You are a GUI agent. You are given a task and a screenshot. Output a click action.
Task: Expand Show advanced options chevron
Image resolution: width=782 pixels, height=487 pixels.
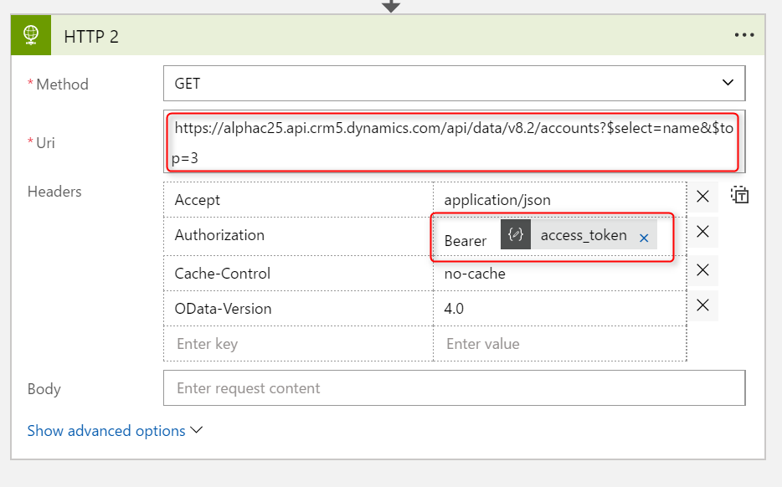point(198,430)
